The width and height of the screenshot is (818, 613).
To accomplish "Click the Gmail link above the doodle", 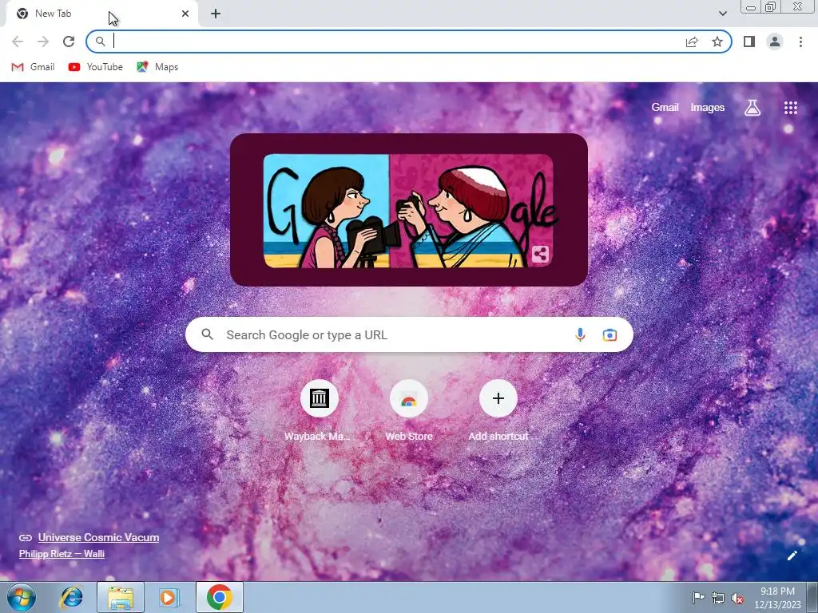I will 665,108.
